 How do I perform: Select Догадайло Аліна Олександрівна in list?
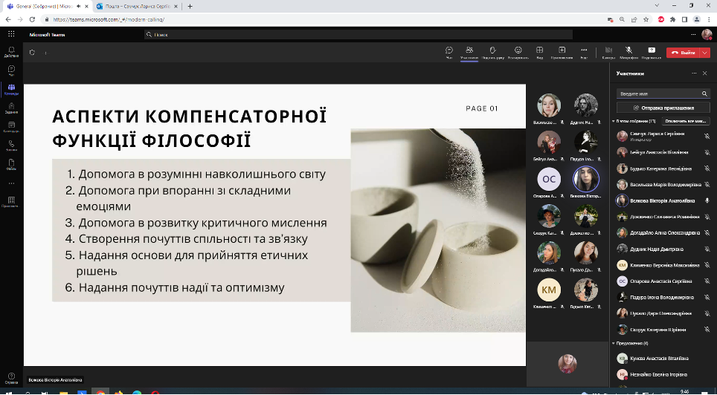tap(663, 233)
